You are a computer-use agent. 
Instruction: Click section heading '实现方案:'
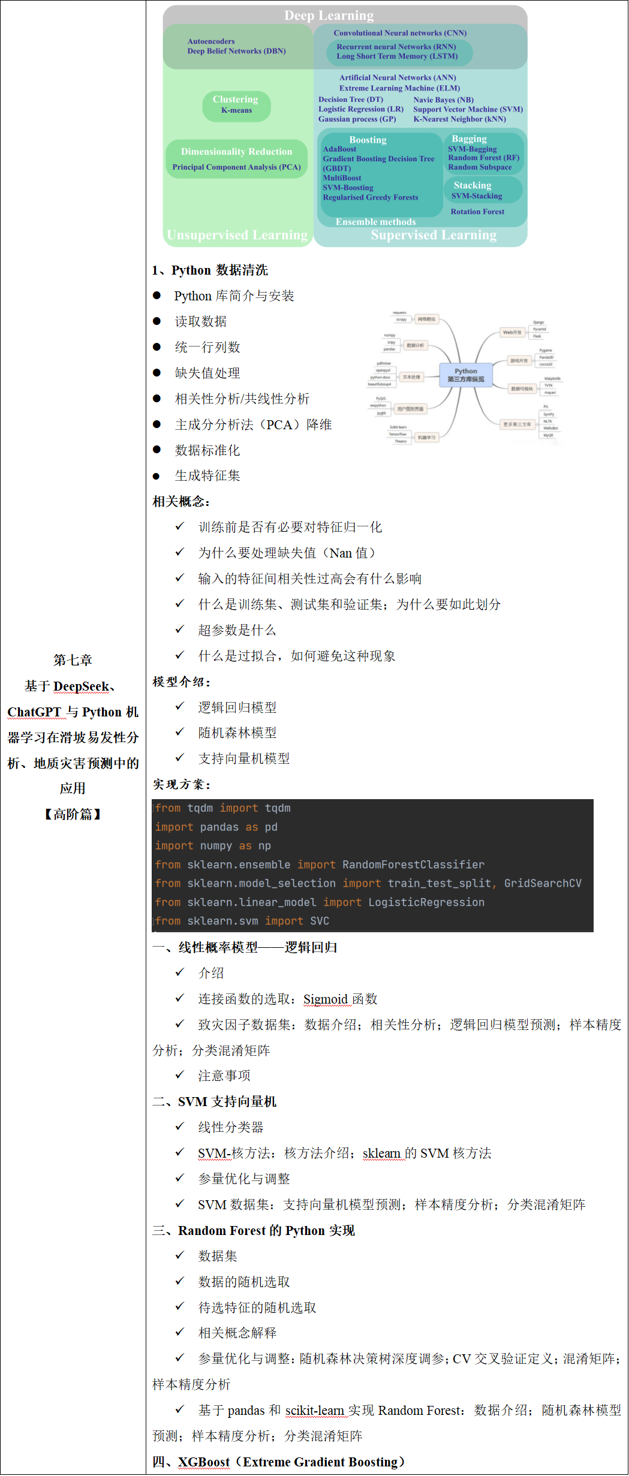[181, 784]
